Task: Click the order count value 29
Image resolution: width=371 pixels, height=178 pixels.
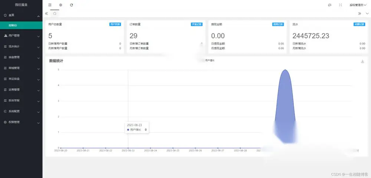Action: point(134,36)
